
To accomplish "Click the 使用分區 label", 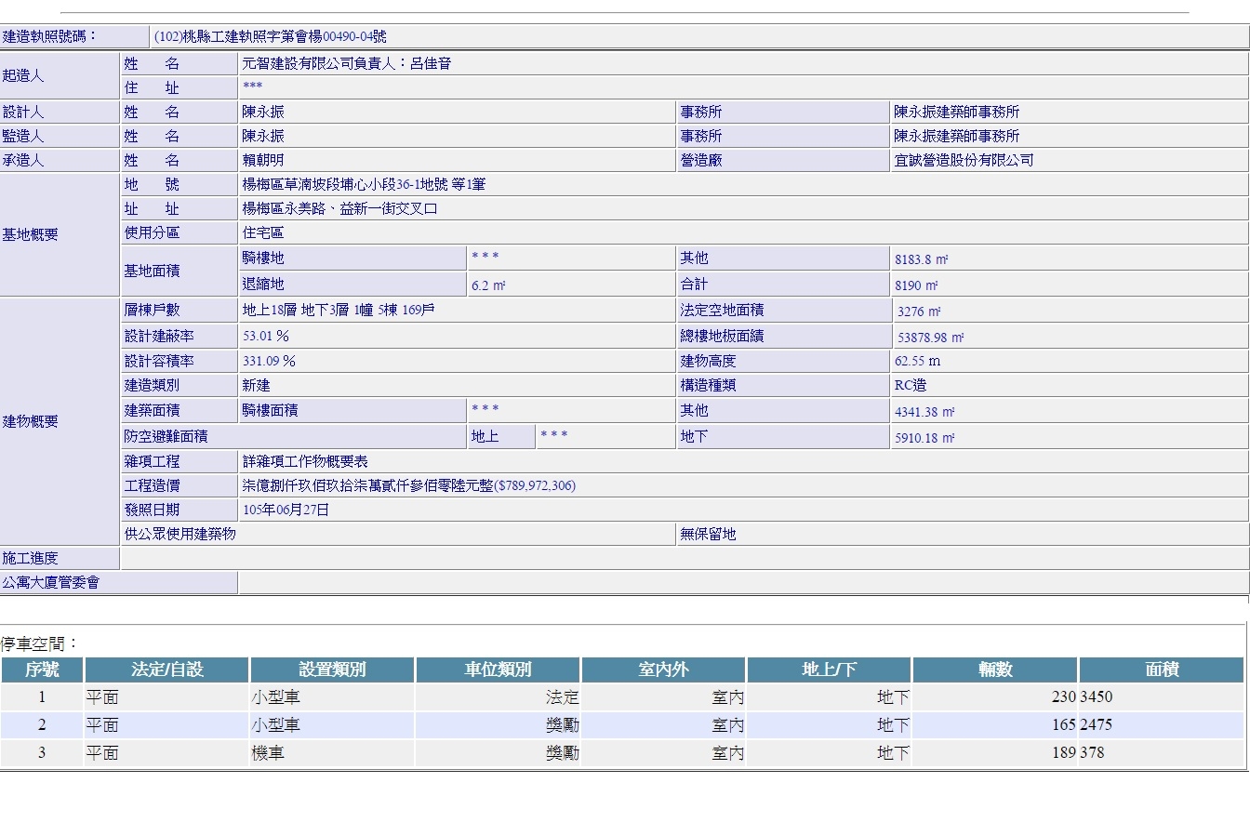I will [152, 232].
